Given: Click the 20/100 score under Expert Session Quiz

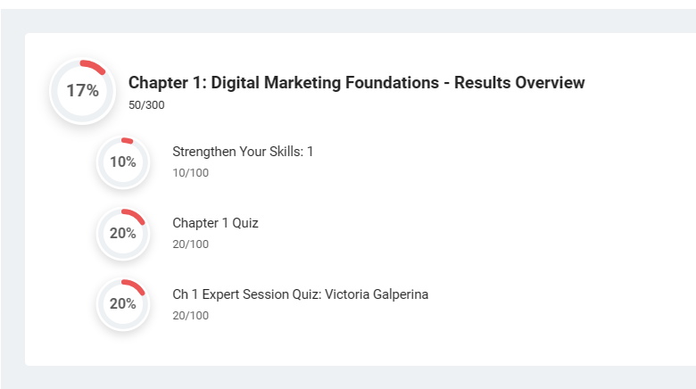Looking at the screenshot, I should click(190, 316).
